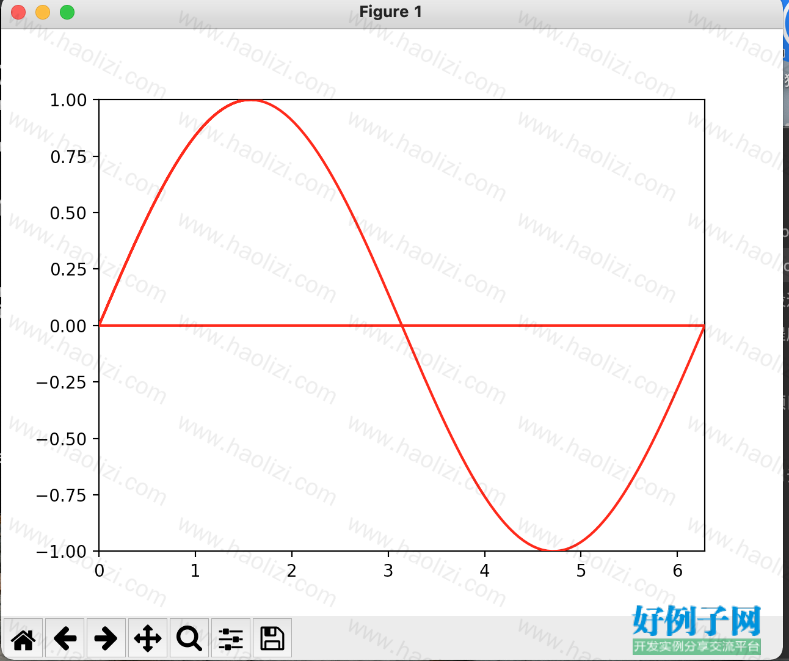Viewport: 789px width, 661px height.
Task: Minimize the Figure 1 window
Action: (x=43, y=12)
